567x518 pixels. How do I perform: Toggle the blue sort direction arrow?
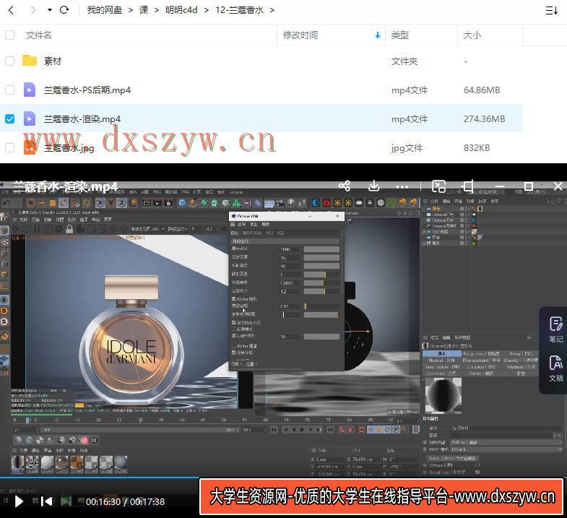pyautogui.click(x=378, y=35)
